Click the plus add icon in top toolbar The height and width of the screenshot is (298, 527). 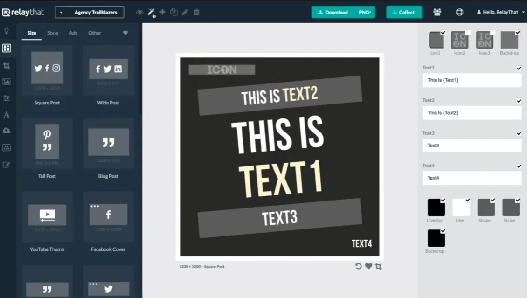tap(162, 12)
